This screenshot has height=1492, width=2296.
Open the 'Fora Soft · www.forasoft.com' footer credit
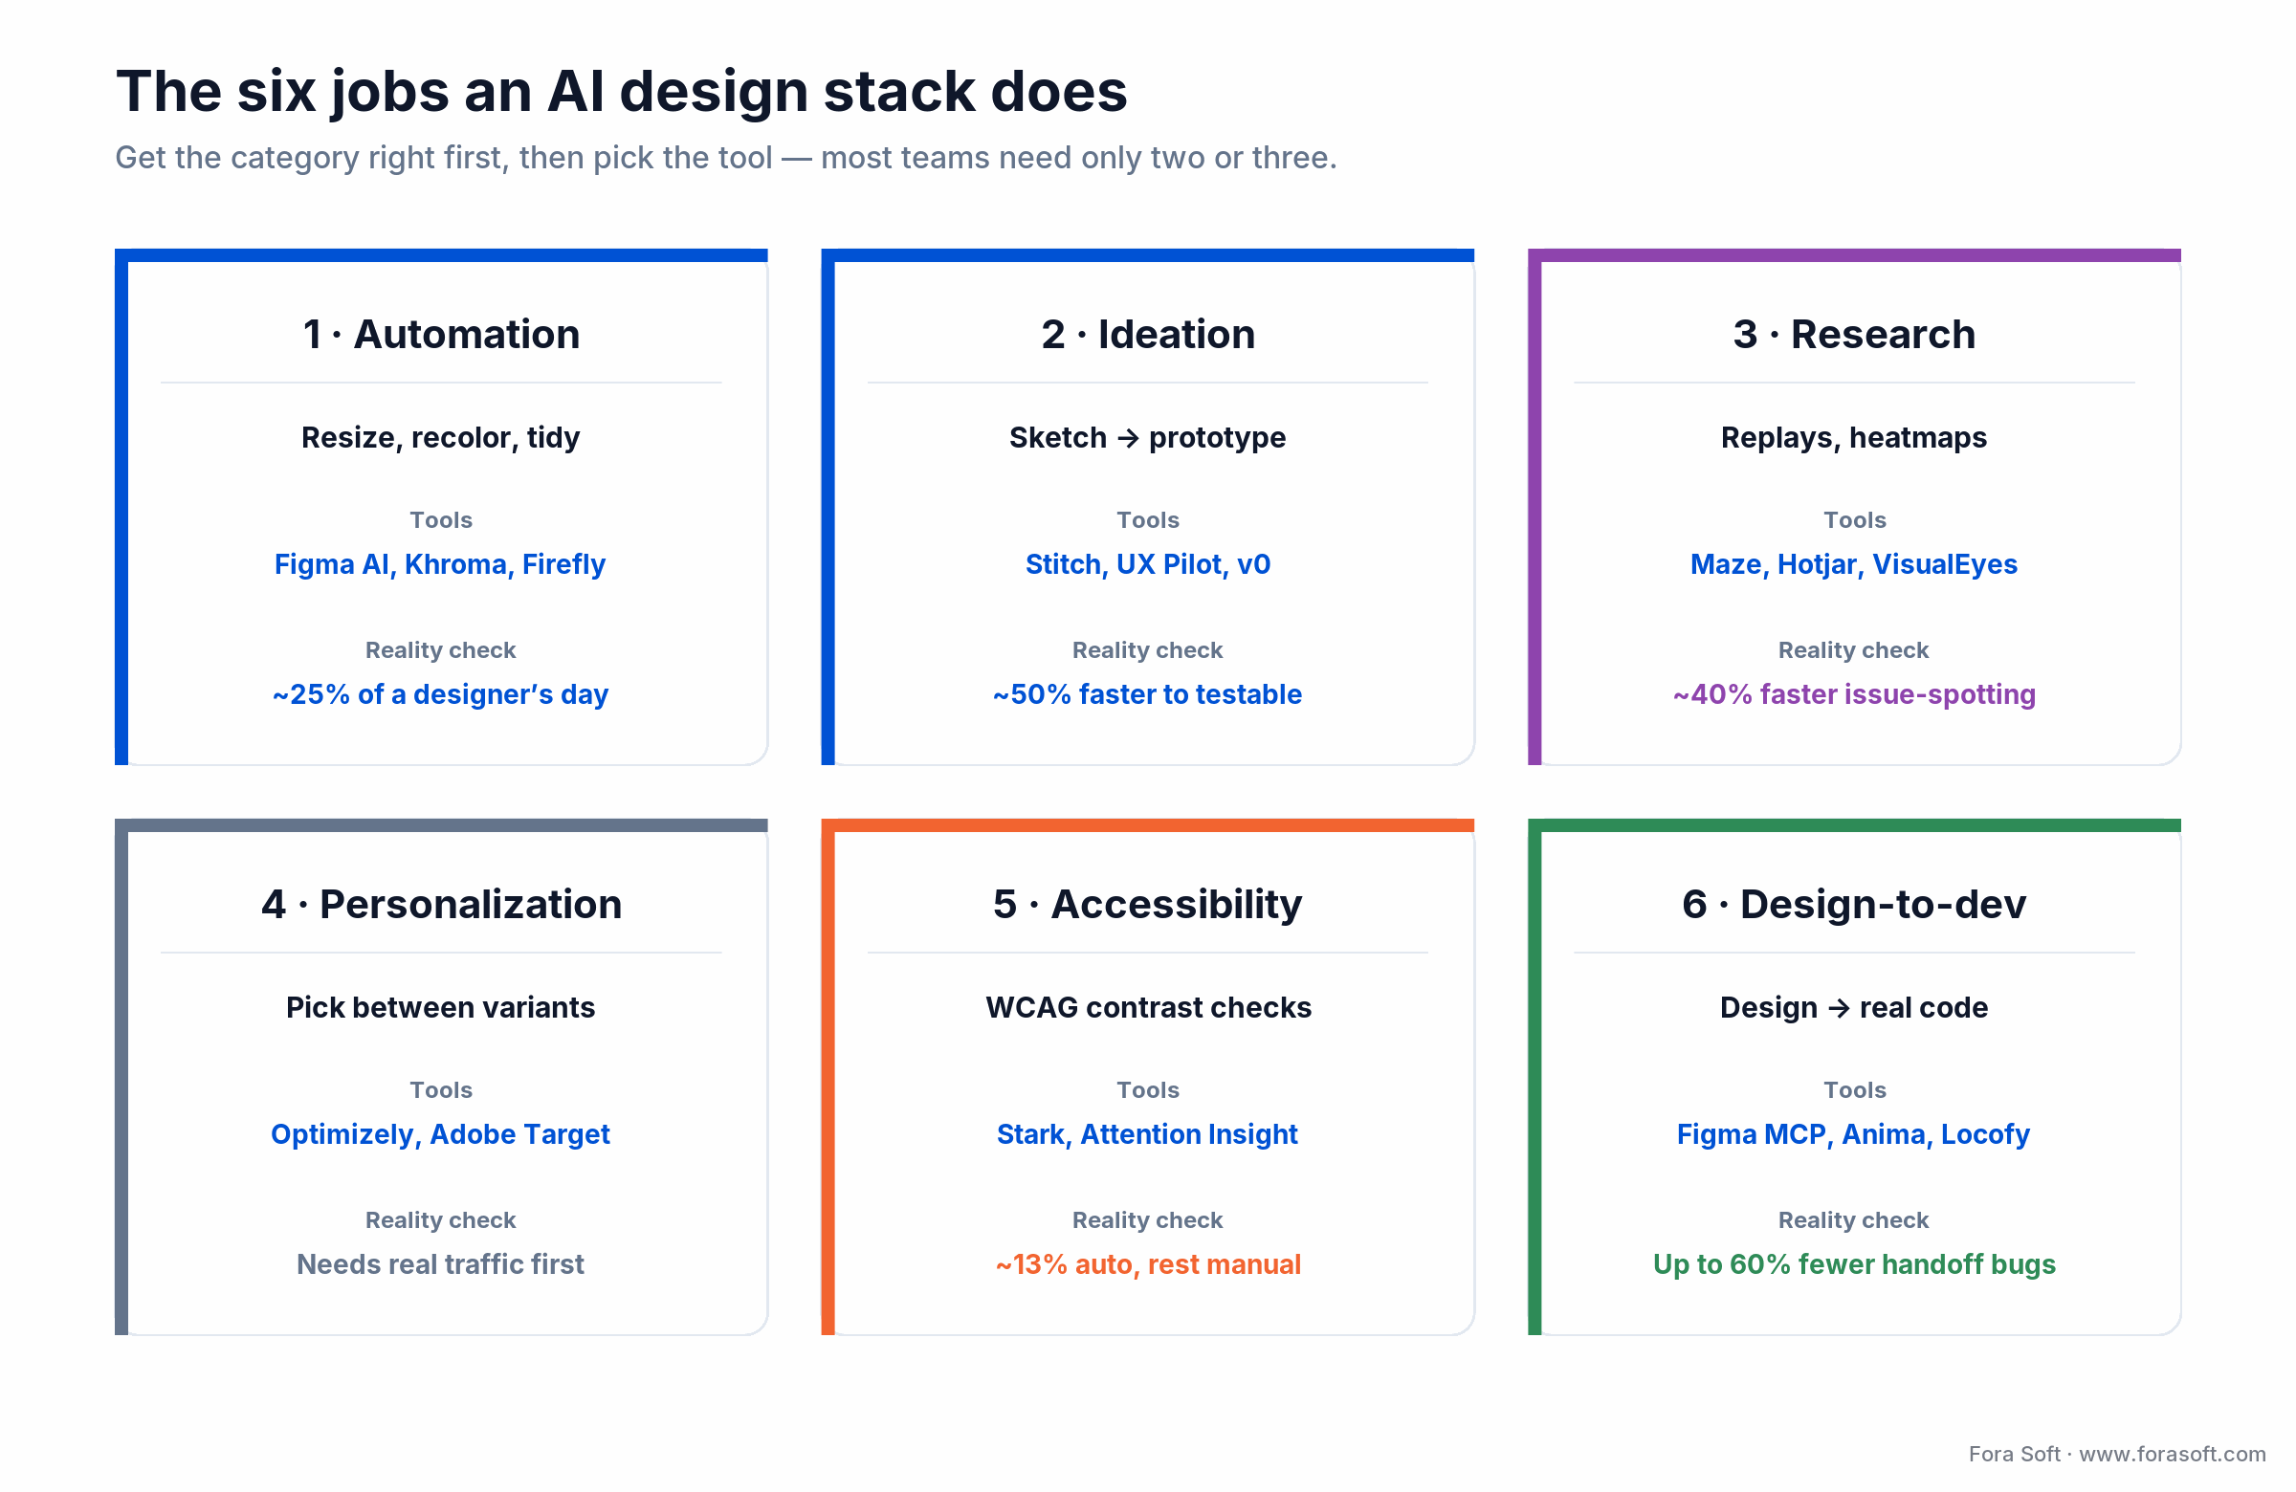tap(2116, 1454)
